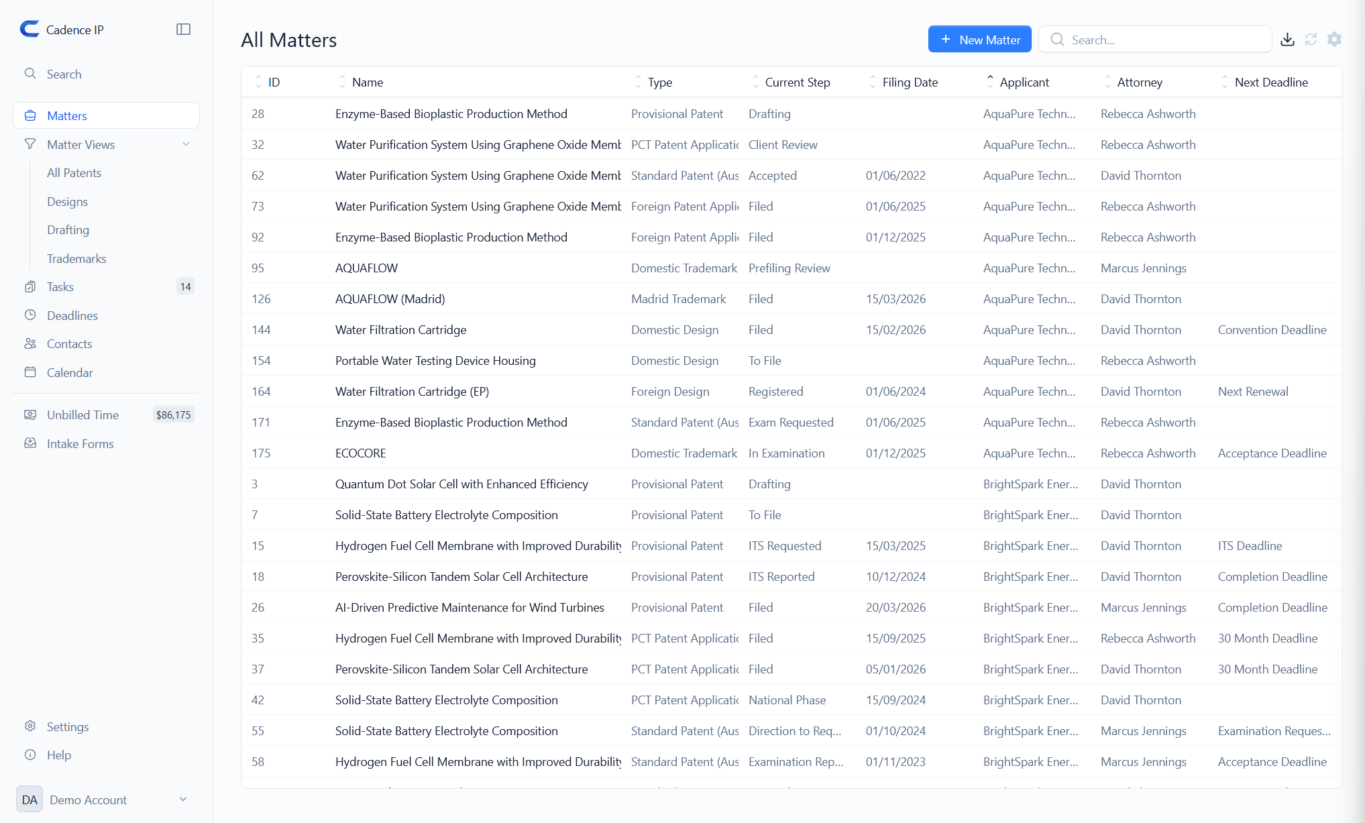This screenshot has width=1365, height=823.
Task: Open Designs view
Action: (x=67, y=201)
